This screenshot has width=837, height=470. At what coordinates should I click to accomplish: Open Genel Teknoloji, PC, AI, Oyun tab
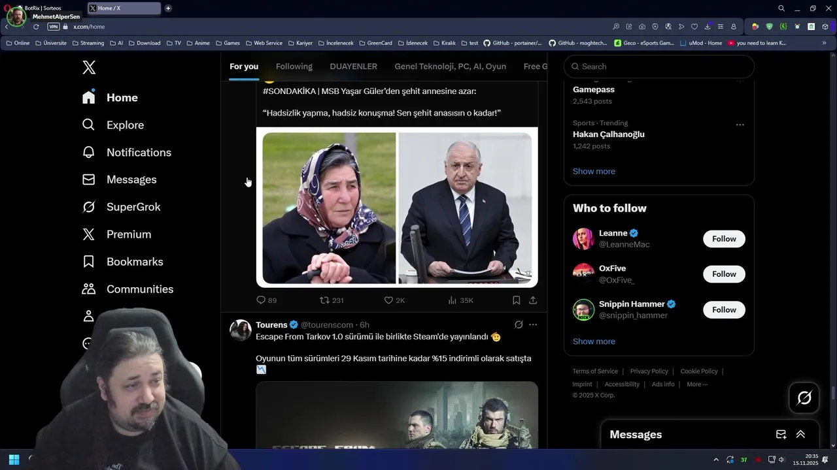(451, 67)
